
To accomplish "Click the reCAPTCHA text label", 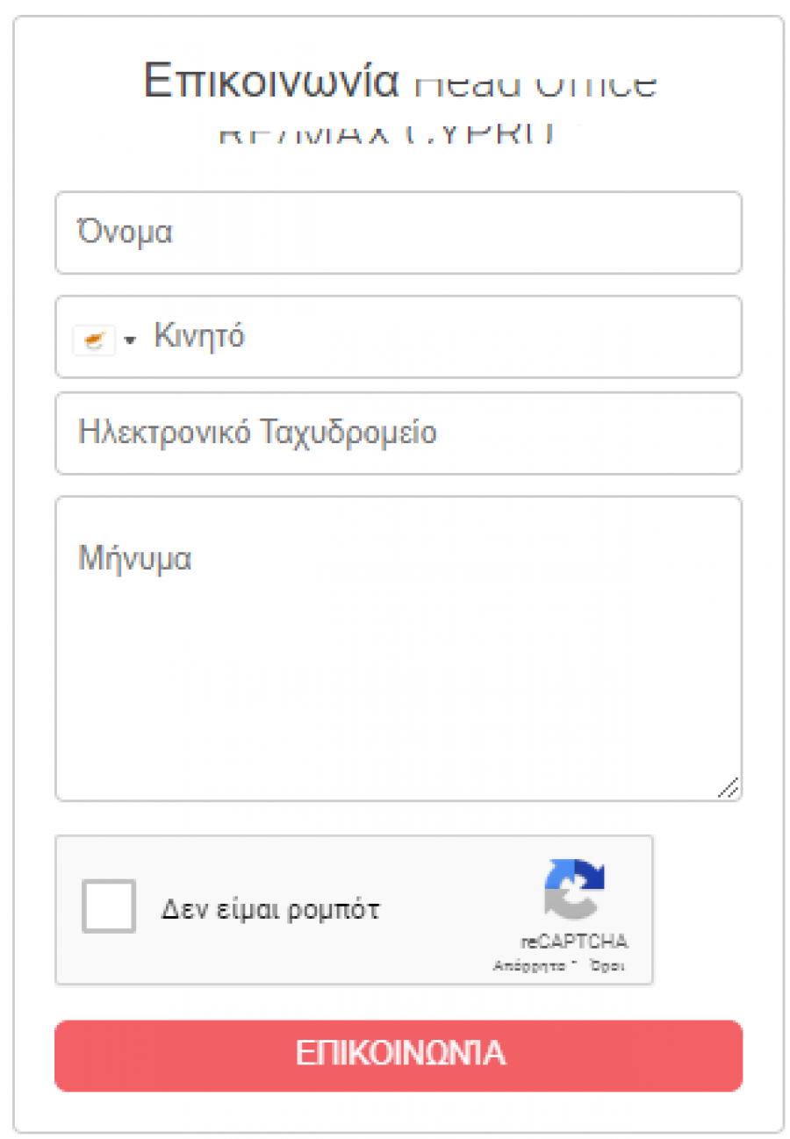I will point(575,942).
